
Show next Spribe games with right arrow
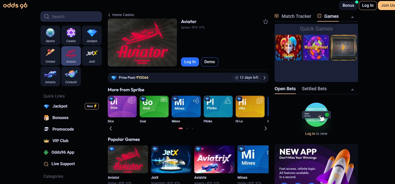[x=266, y=128]
